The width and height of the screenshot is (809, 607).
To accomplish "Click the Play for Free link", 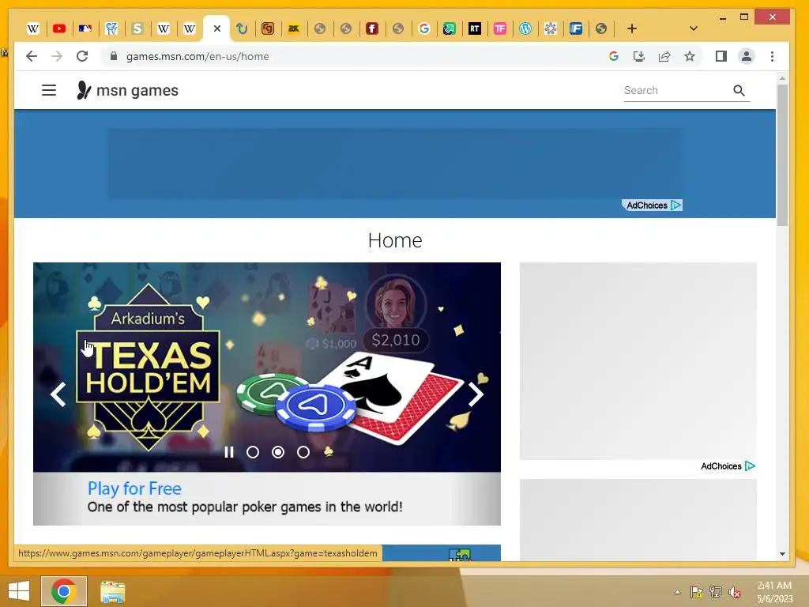I will pyautogui.click(x=134, y=488).
